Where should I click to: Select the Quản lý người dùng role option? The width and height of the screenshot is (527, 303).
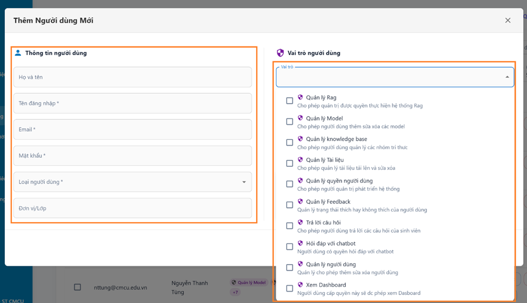pyautogui.click(x=331, y=265)
